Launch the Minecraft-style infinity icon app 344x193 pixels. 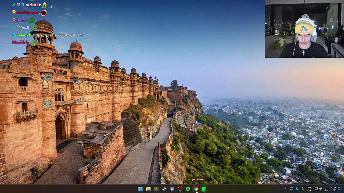pos(156,189)
